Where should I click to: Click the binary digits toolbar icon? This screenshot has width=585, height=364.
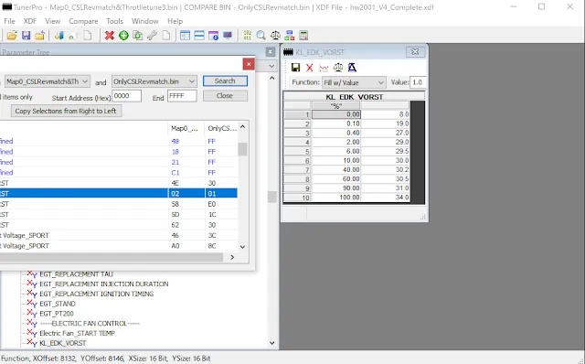(247, 36)
